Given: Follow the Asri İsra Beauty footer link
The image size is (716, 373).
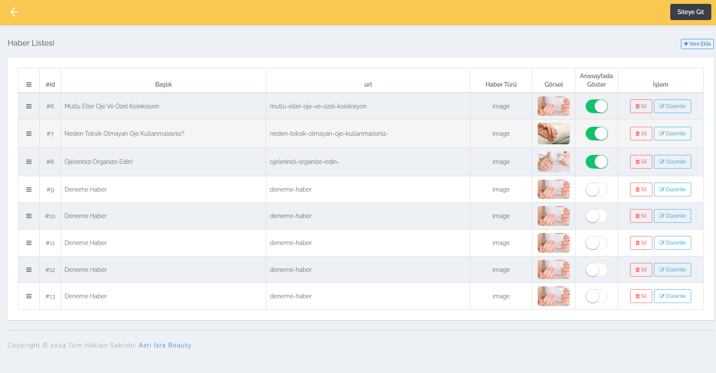Looking at the screenshot, I should point(165,345).
